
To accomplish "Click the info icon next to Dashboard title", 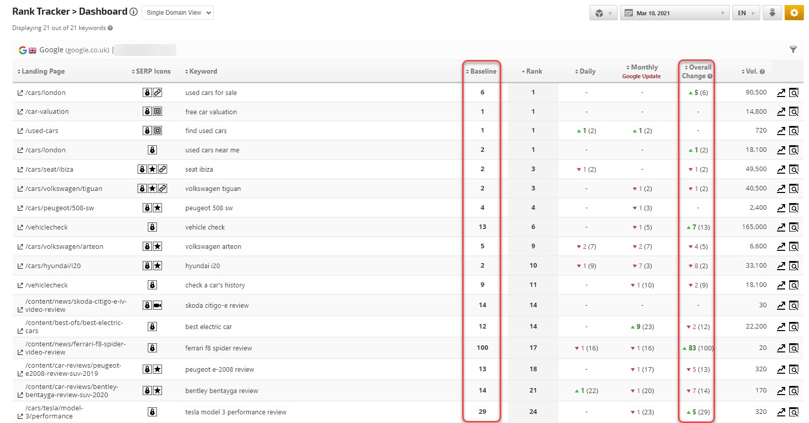I will [x=134, y=12].
